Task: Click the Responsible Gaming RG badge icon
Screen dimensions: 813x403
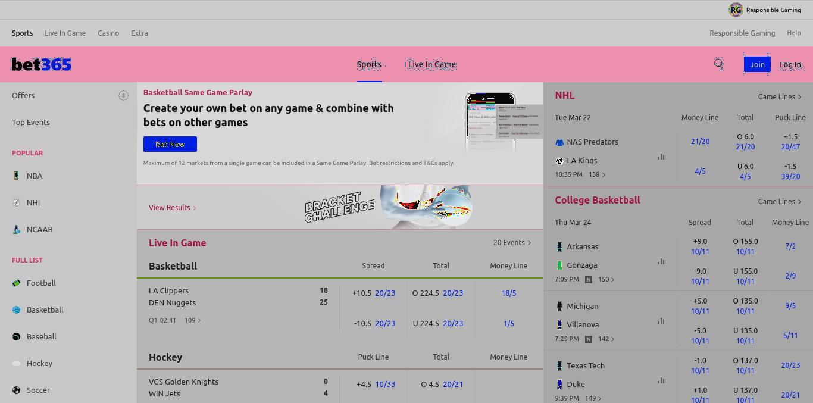Action: pos(736,10)
